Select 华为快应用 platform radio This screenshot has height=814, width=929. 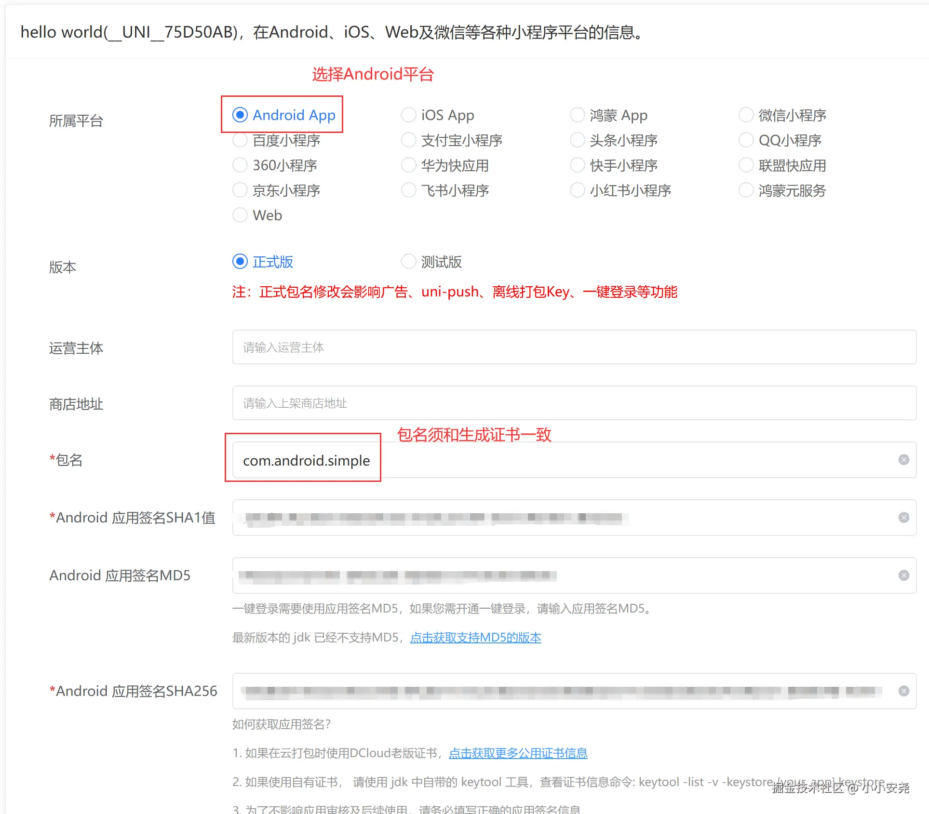click(409, 165)
